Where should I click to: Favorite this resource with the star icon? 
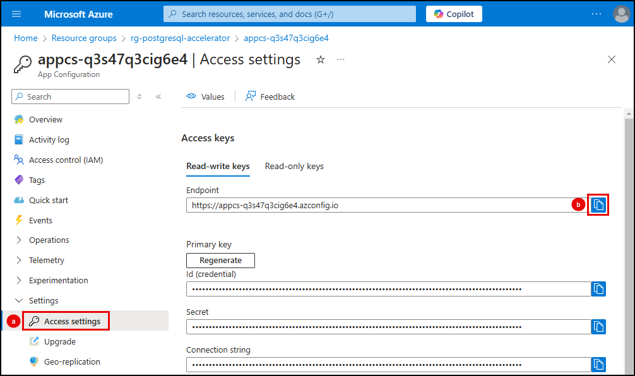coord(321,59)
